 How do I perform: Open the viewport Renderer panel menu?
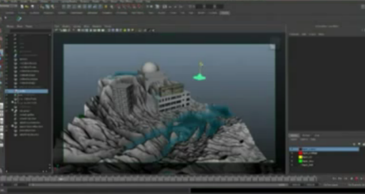click(x=97, y=26)
